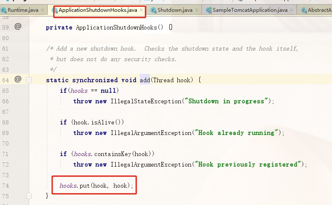Click IllegalStateException on line 66
Image resolution: width=332 pixels, height=205 pixels.
(146, 101)
